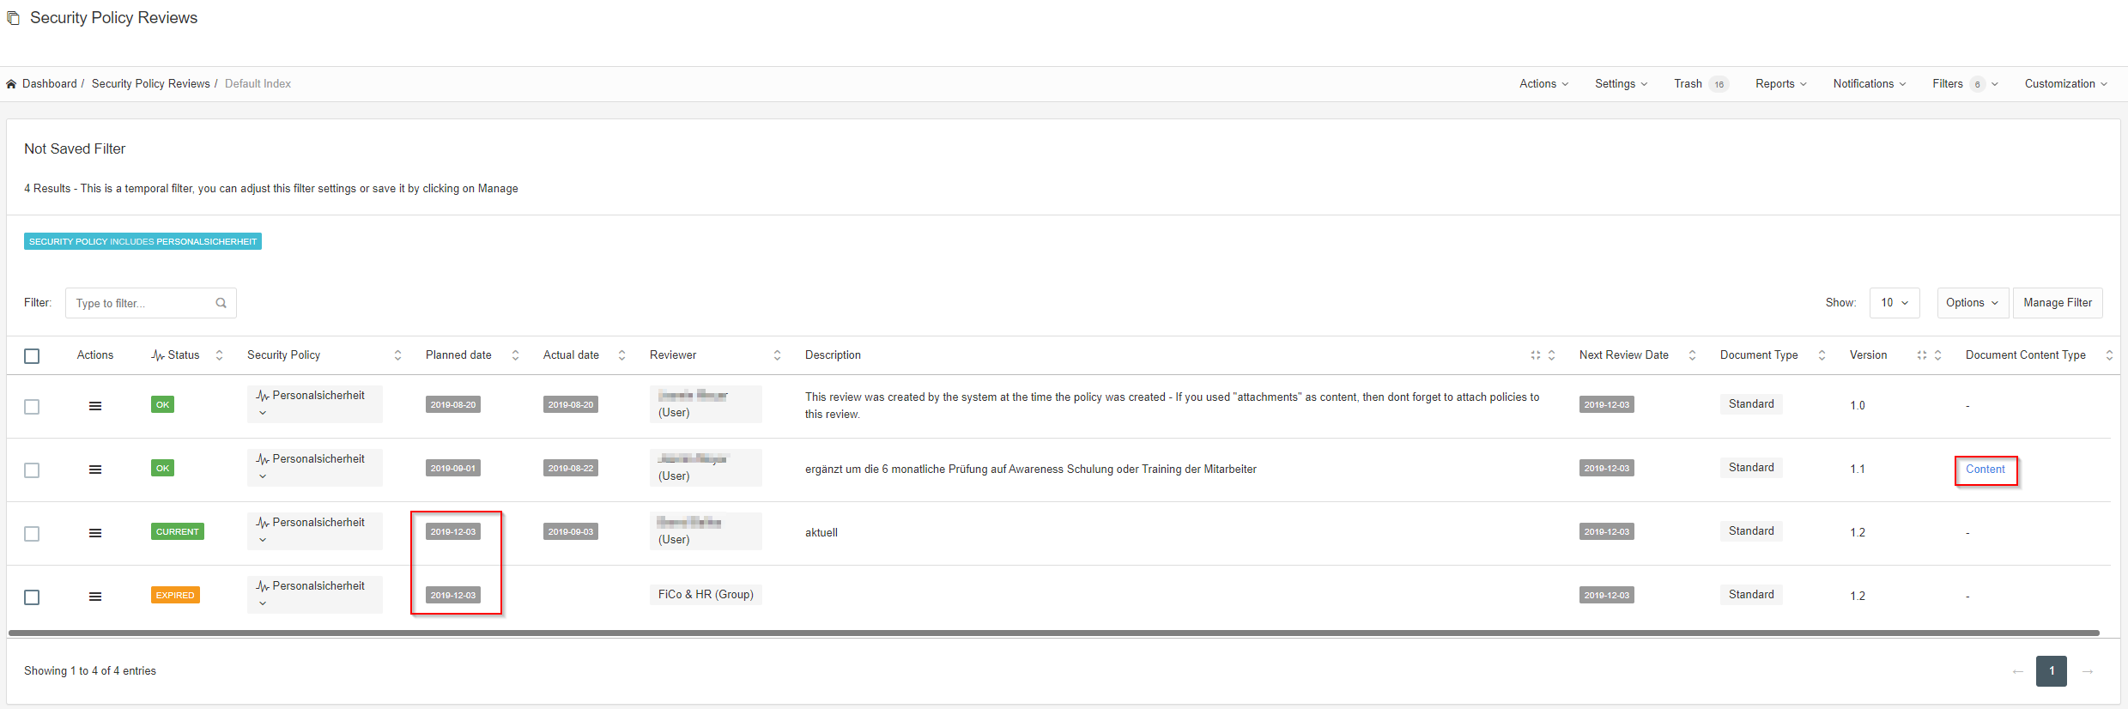Viewport: 2128px width, 709px height.
Task: Expand the Options dropdown
Action: [x=1972, y=303]
